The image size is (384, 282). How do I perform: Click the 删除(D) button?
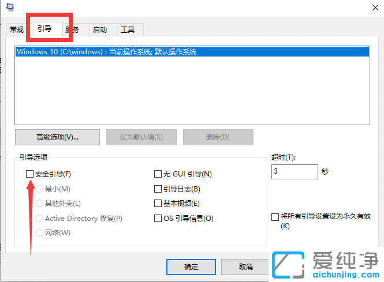218,137
